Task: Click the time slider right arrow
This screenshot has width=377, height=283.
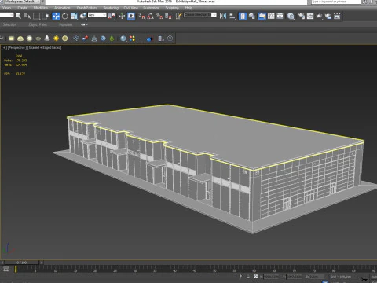Action: coord(42,263)
